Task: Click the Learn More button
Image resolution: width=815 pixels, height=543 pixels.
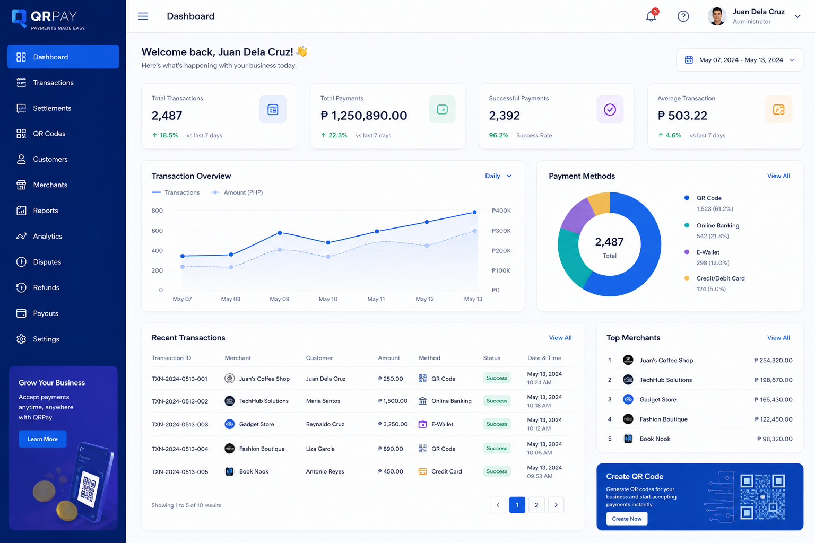Action: pos(42,439)
